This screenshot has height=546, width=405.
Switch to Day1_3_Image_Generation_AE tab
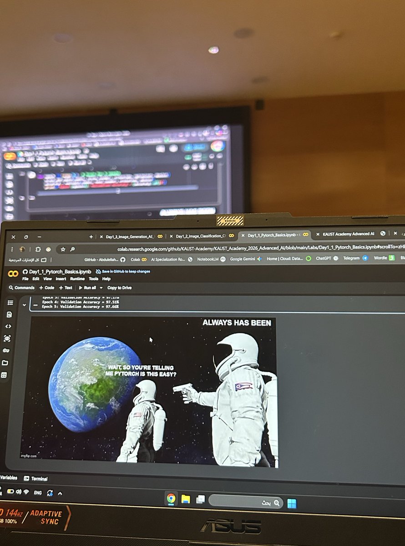131,237
